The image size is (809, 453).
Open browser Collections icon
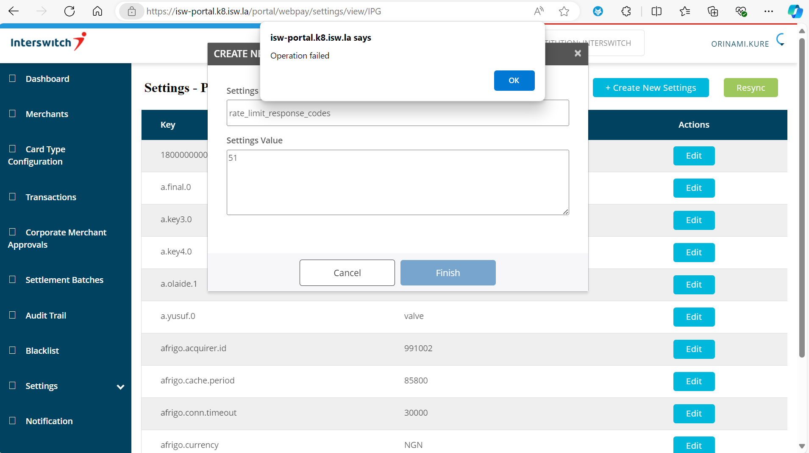point(713,11)
